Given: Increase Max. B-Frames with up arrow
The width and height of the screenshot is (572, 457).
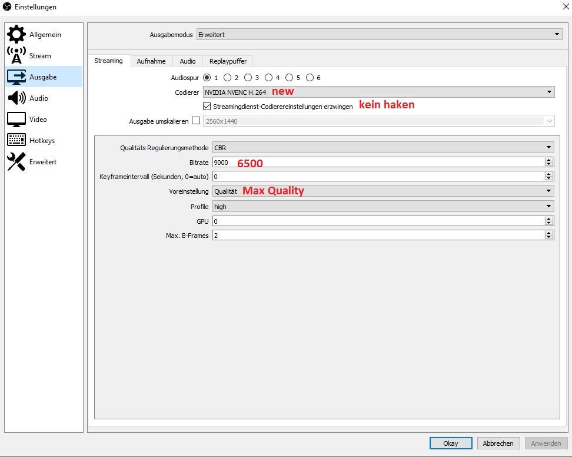Looking at the screenshot, I should (x=548, y=233).
